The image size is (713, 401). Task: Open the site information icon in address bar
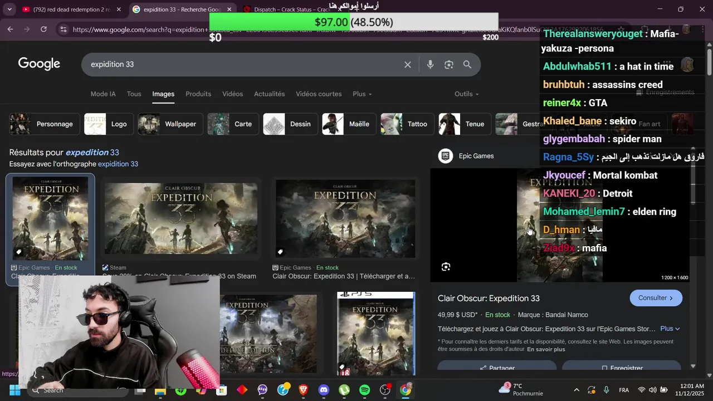click(x=64, y=30)
